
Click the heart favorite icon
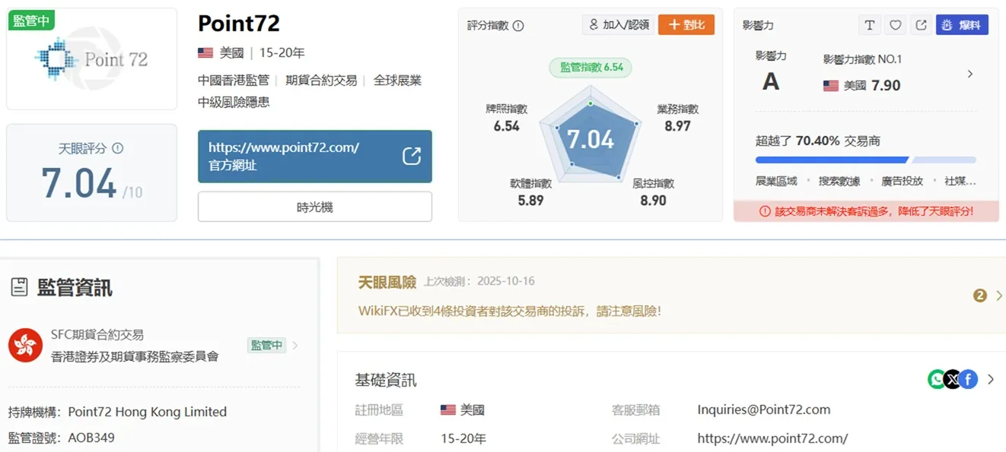pos(896,25)
